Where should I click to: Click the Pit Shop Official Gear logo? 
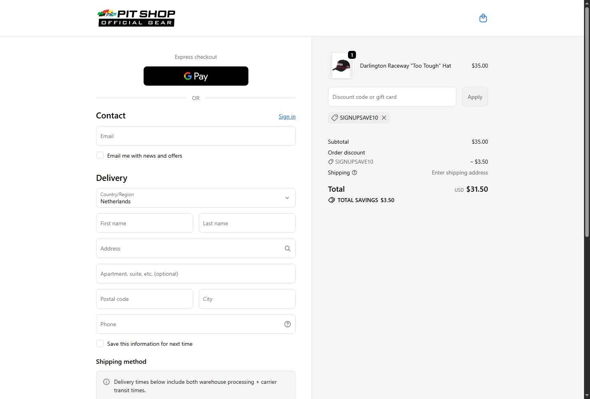[136, 18]
